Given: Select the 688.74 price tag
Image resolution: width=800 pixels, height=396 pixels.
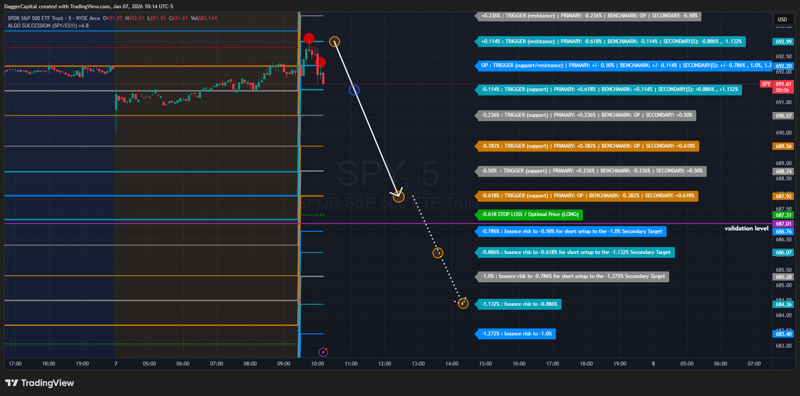Looking at the screenshot, I should pos(783,171).
